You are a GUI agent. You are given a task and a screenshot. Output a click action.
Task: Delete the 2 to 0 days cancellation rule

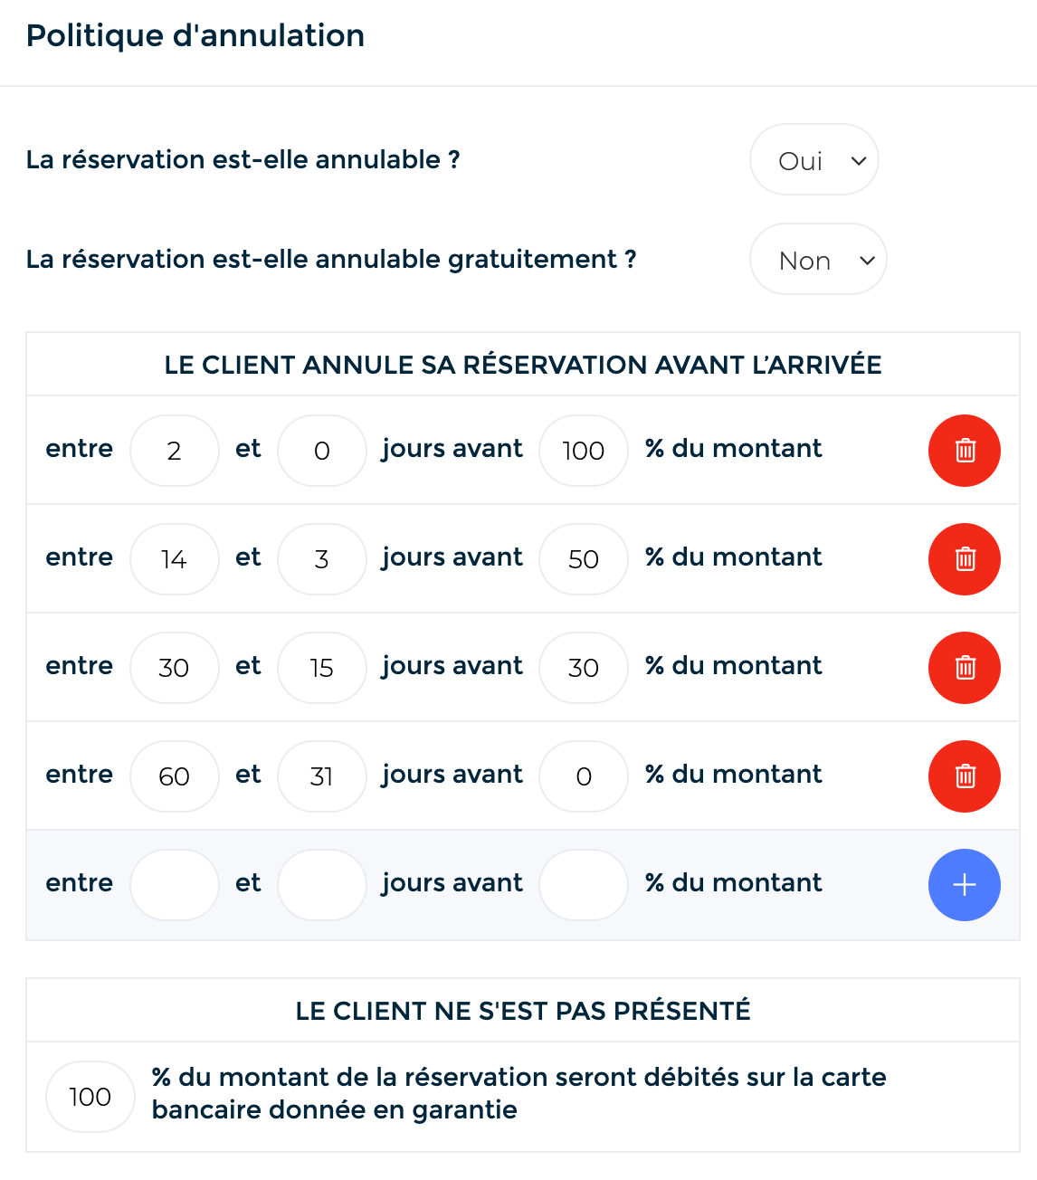(x=964, y=451)
